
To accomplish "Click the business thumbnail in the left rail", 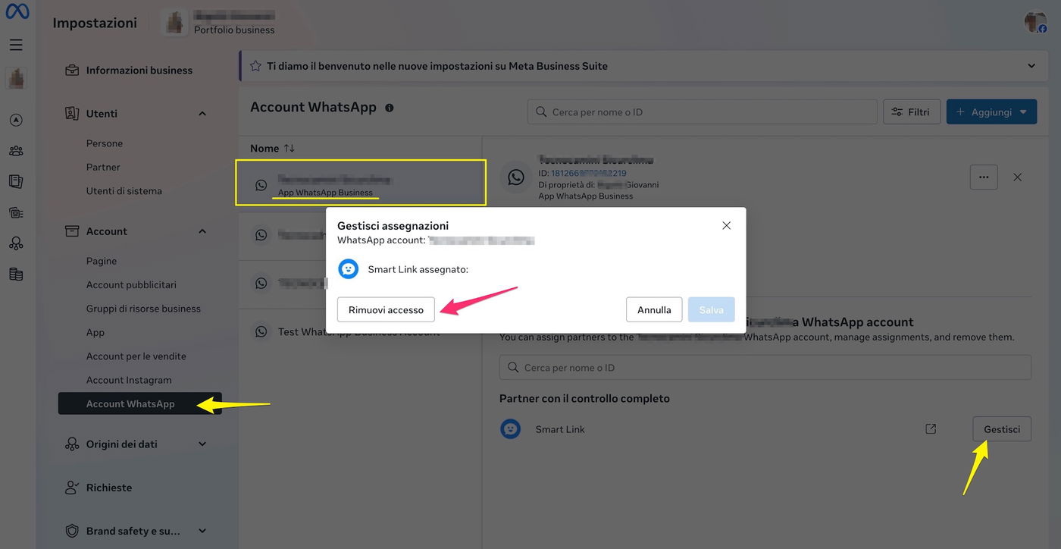I will pos(16,78).
